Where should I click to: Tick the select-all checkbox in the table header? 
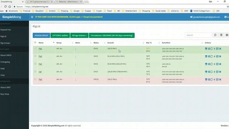(x=35, y=42)
